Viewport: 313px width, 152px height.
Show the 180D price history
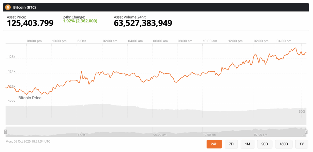pos(283,144)
